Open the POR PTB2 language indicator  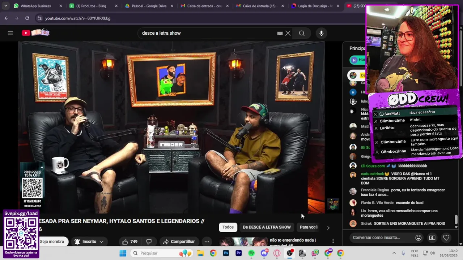(415, 253)
